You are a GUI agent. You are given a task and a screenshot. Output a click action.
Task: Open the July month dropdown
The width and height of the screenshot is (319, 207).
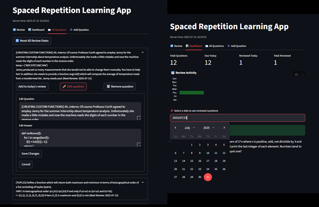tap(189, 128)
